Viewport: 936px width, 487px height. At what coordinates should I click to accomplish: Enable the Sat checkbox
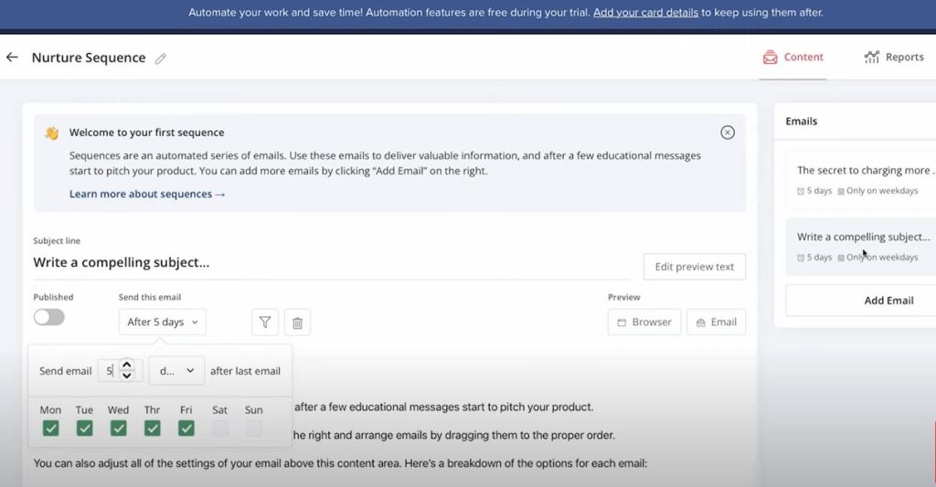(220, 428)
